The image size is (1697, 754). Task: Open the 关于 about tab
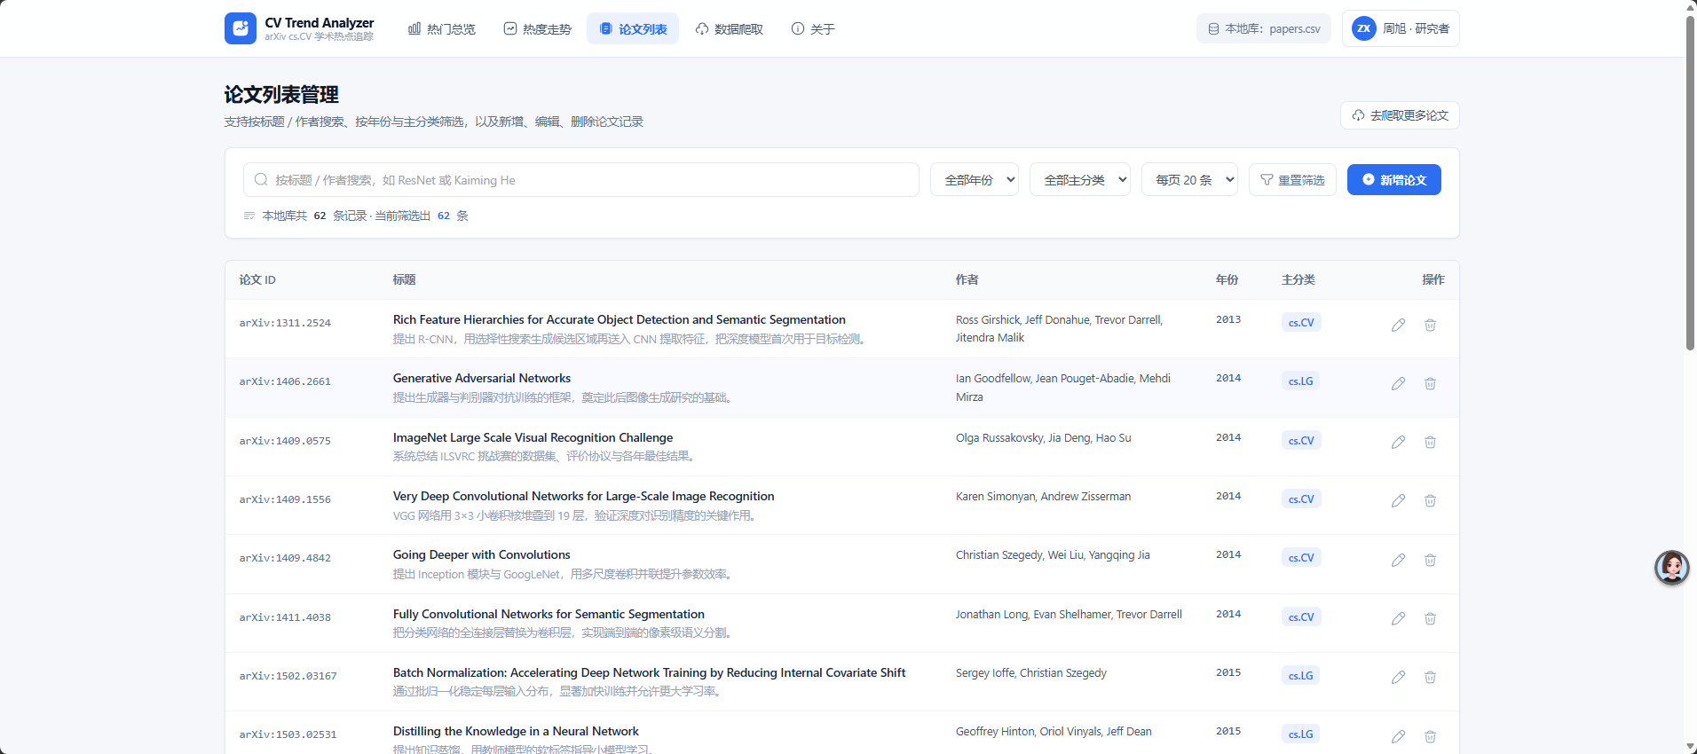tap(812, 28)
